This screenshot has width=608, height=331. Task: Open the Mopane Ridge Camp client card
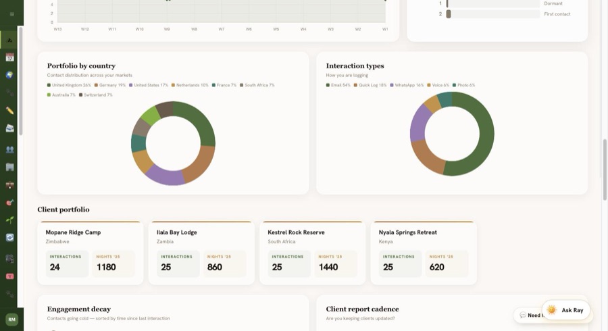pos(91,253)
